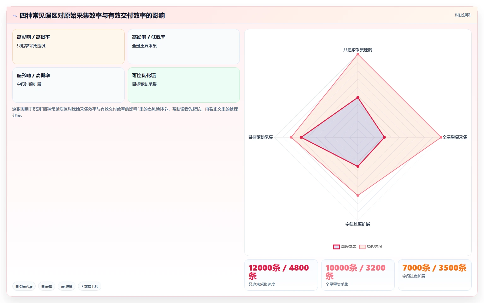Click 字段过度扩展 caption under 7000条 card
The height and width of the screenshot is (303, 484).
(414, 276)
